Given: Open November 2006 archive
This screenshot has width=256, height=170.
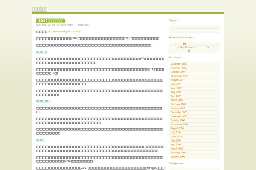Looking at the screenshot, I should pos(179,116).
